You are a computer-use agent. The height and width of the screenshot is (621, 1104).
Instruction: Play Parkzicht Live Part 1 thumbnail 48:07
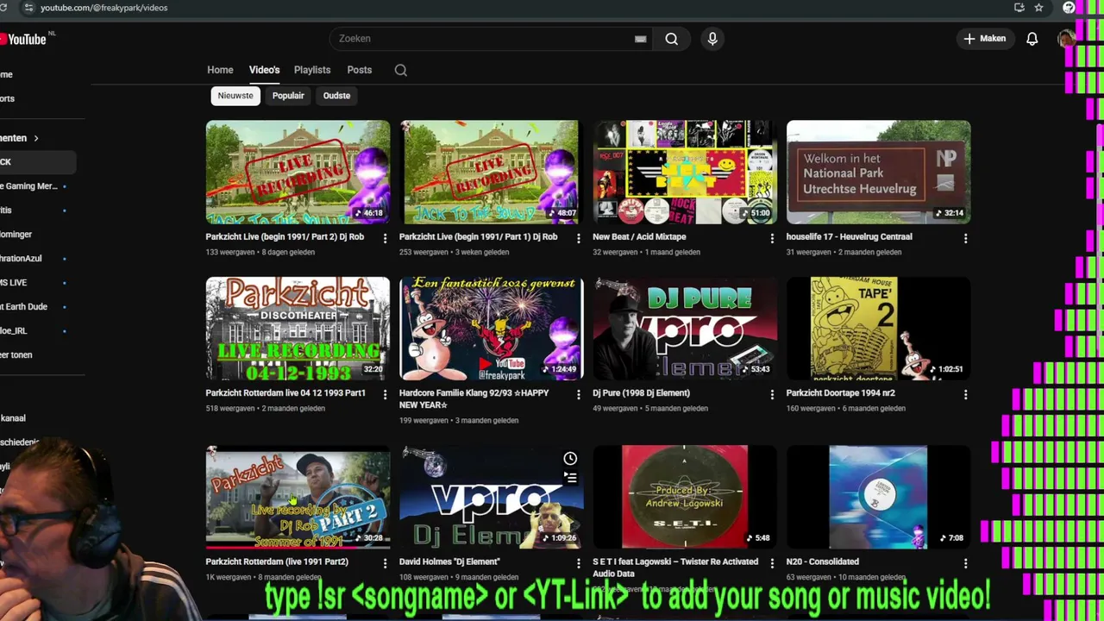491,172
